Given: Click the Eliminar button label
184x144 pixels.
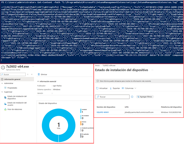Looking at the screenshot, I should (44, 74).
